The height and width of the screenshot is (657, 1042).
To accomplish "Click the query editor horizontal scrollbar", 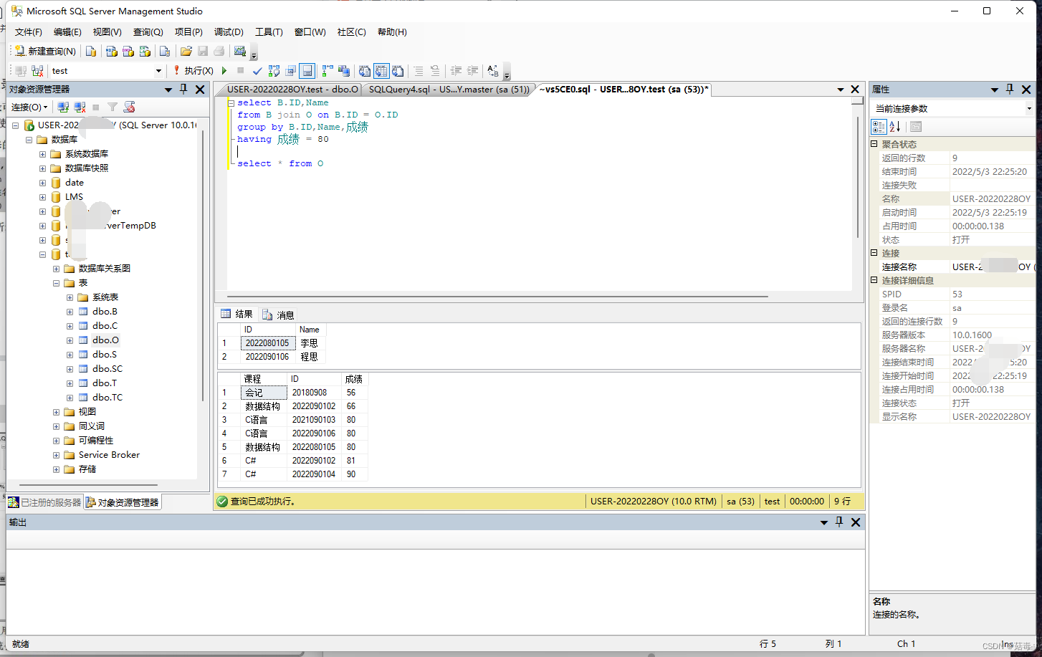I will point(498,296).
